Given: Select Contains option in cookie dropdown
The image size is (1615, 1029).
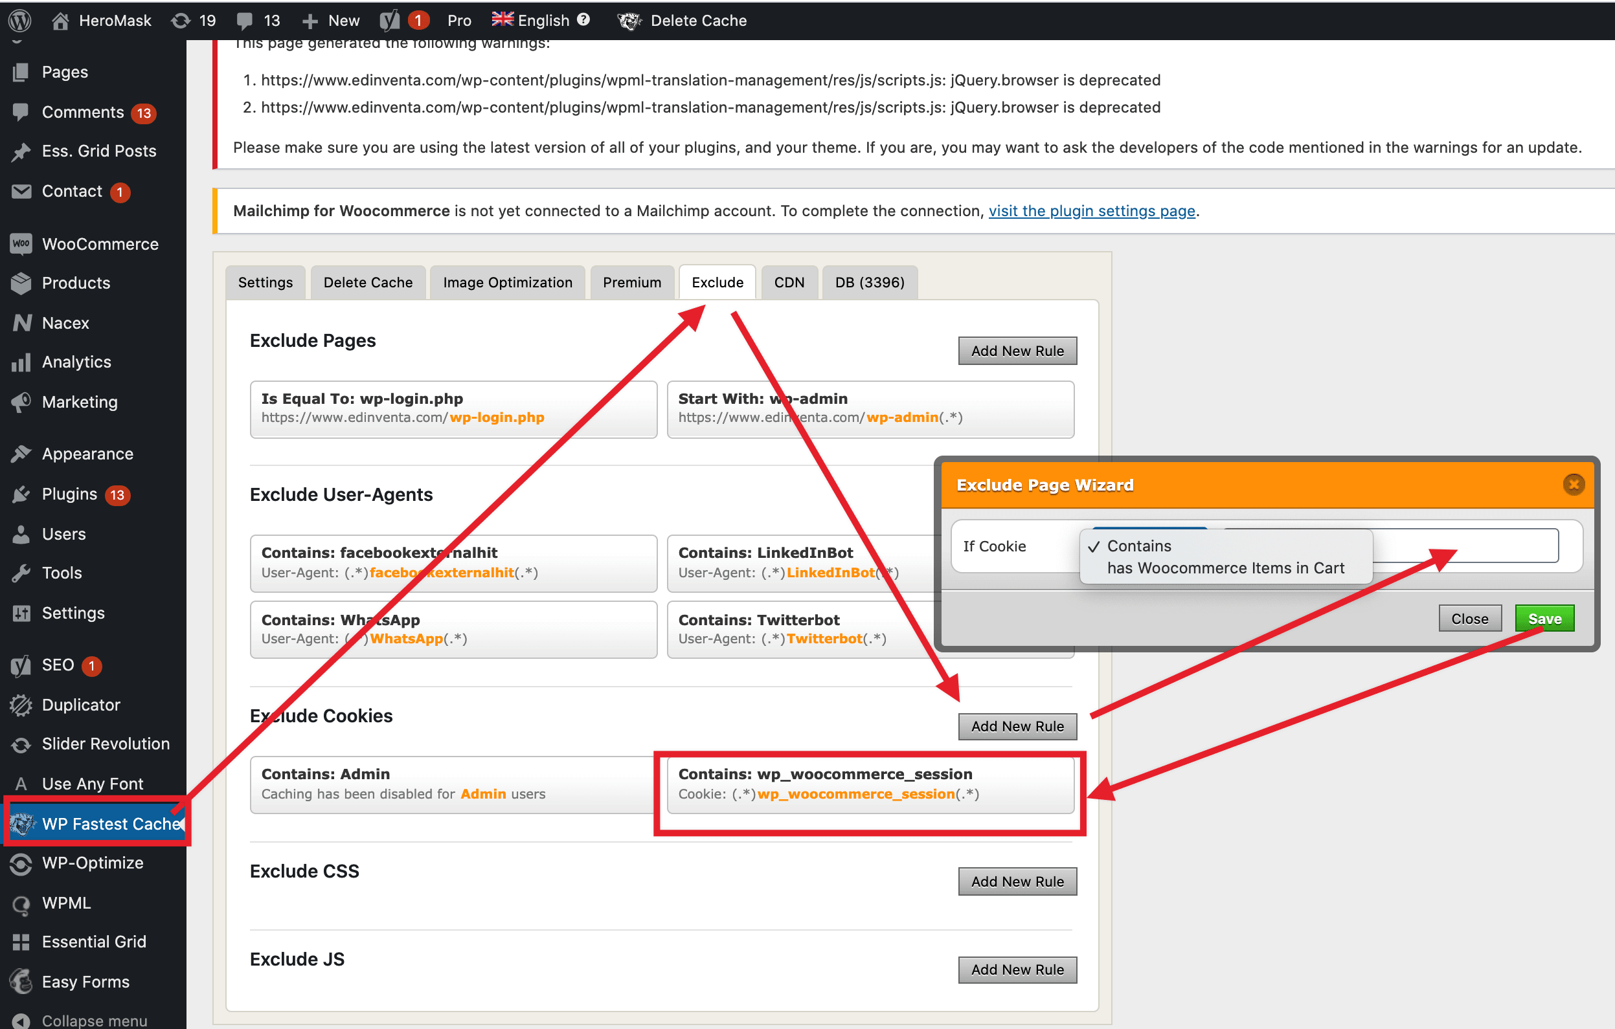Looking at the screenshot, I should (x=1139, y=546).
